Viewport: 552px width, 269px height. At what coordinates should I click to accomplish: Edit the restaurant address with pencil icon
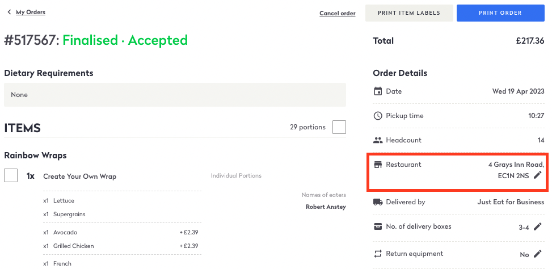538,175
